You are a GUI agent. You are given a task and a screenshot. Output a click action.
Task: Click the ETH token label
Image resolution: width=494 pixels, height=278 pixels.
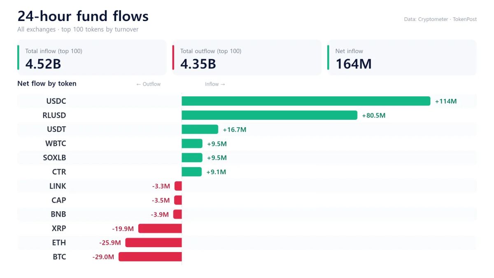pyautogui.click(x=59, y=243)
